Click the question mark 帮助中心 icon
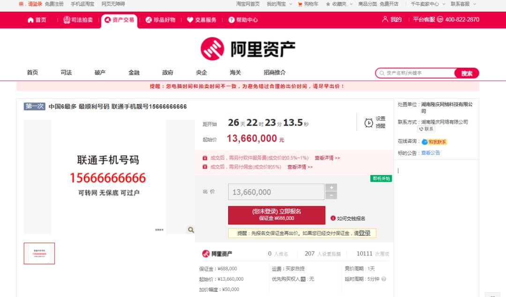The image size is (506, 297). click(231, 20)
